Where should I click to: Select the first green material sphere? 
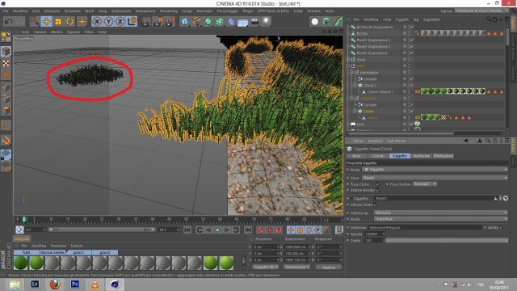(x=21, y=263)
